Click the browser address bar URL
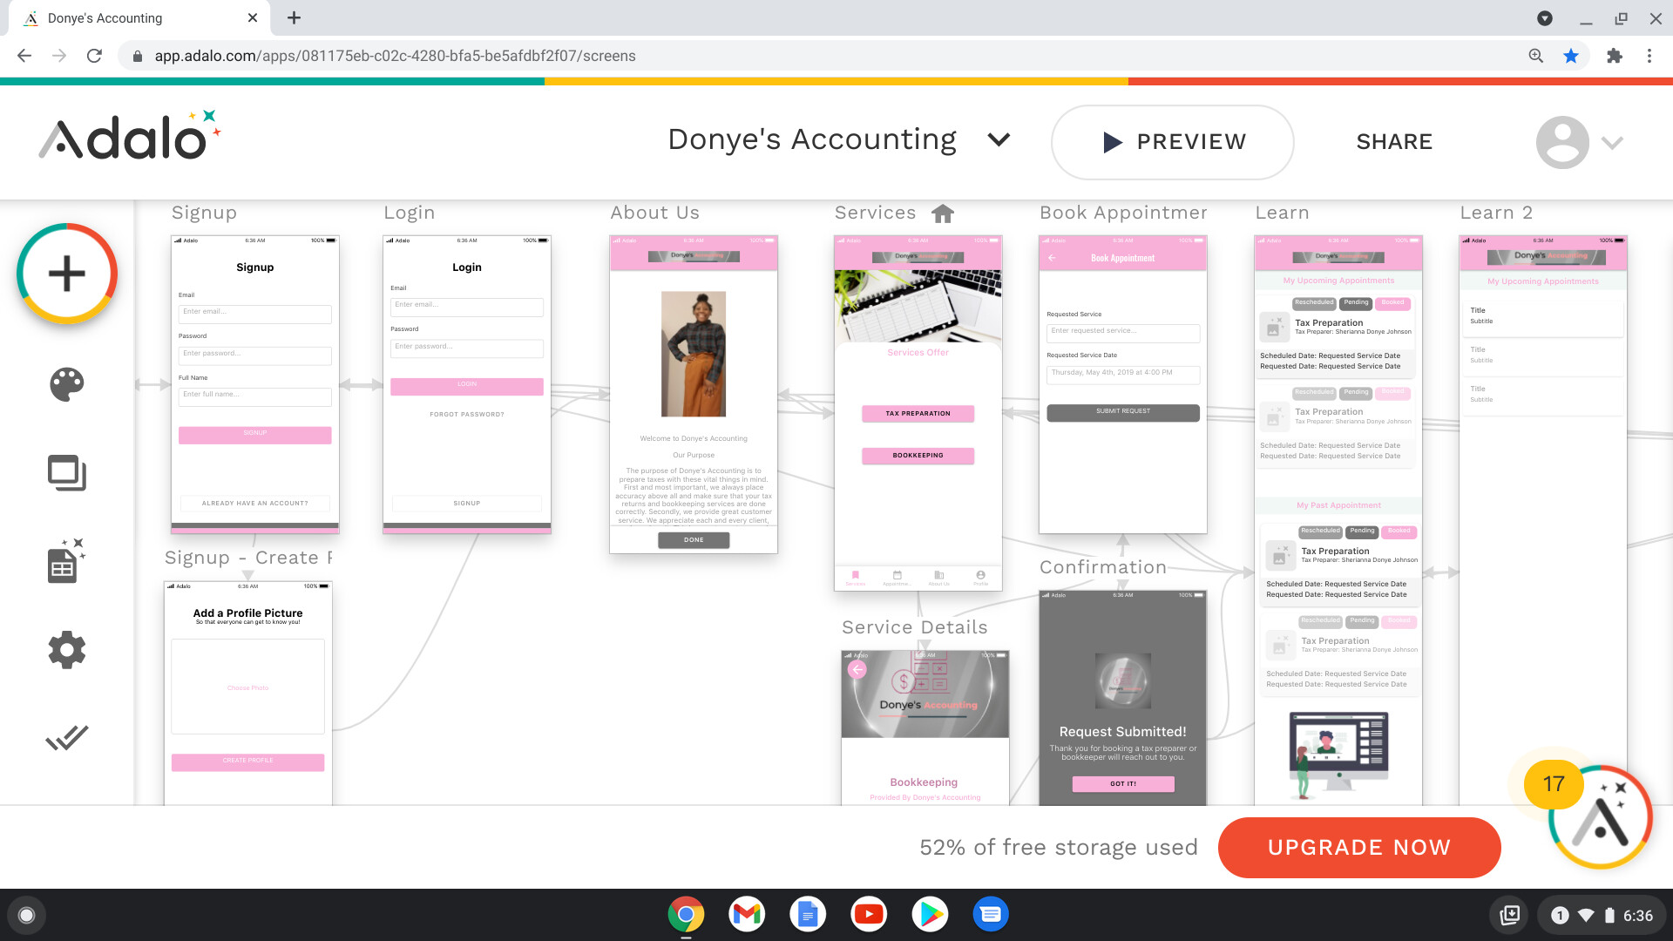Viewport: 1673px width, 941px height. (x=395, y=56)
